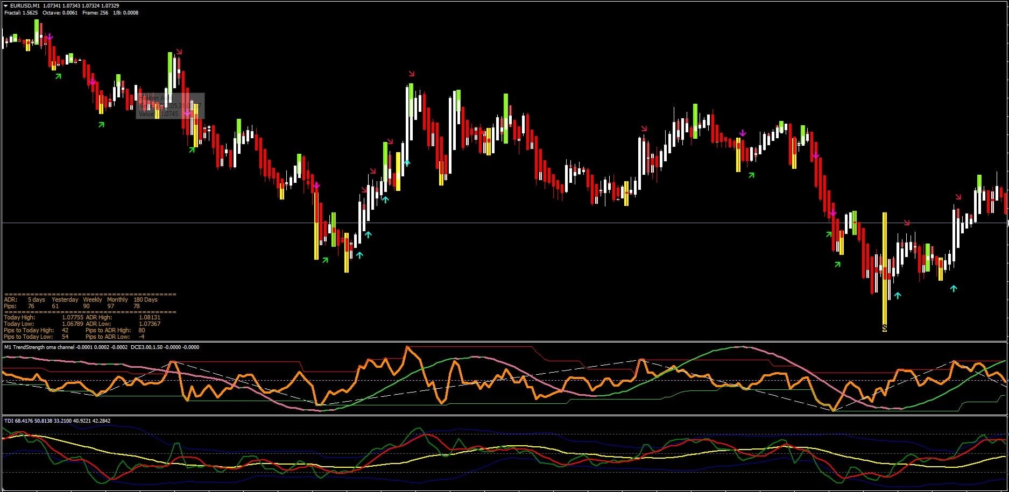Click the Fractal: 1.5625 readout

[21, 12]
